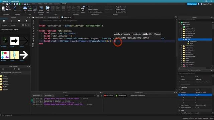Close the Toolbox panel
This screenshot has height=120, width=214.
[x=30, y=17]
